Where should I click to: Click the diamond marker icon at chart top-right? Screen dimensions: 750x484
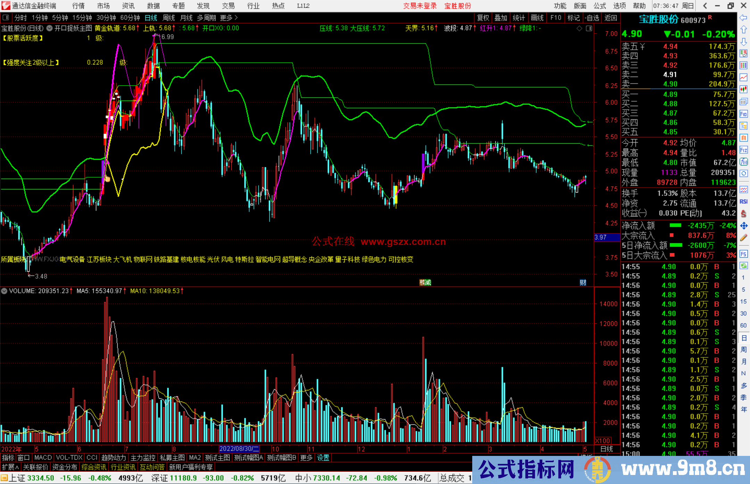point(579,28)
